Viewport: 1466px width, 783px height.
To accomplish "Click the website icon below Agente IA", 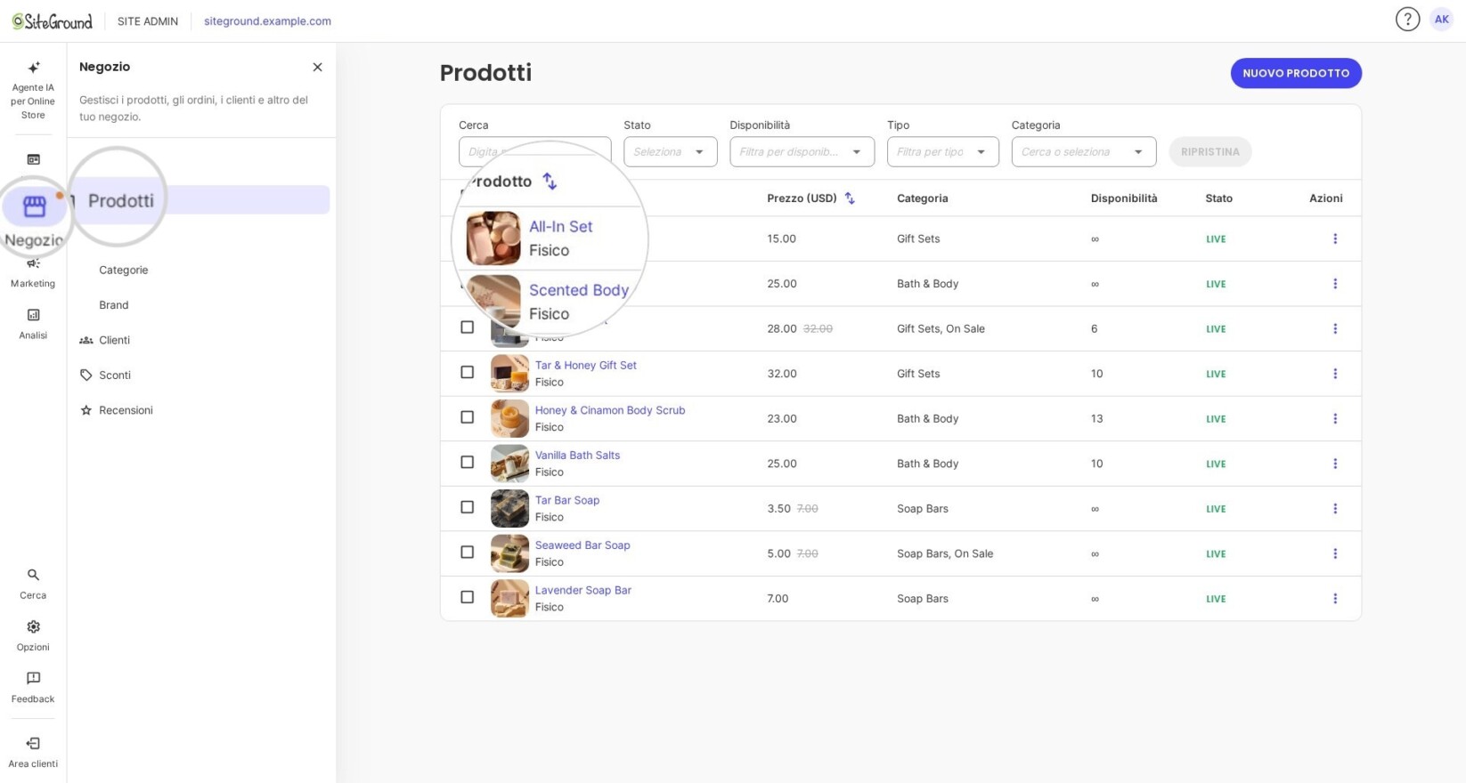I will [x=33, y=159].
